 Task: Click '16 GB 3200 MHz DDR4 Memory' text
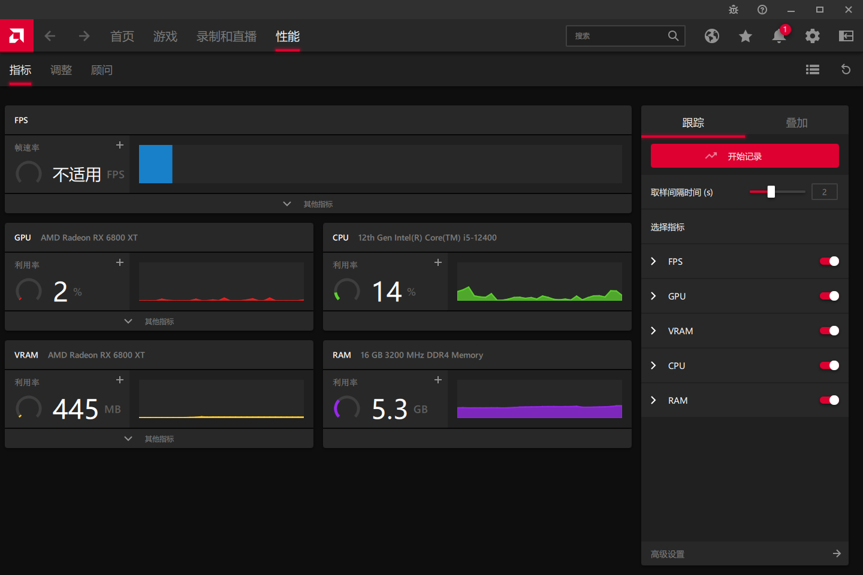pyautogui.click(x=422, y=355)
